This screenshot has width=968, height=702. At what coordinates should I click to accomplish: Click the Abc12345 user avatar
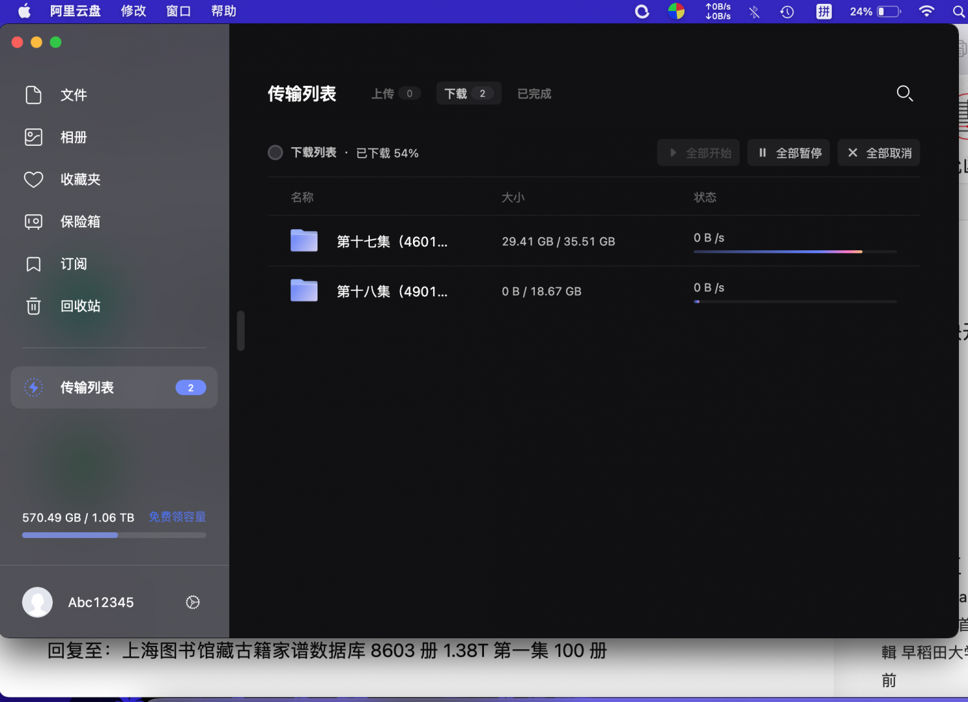37,602
